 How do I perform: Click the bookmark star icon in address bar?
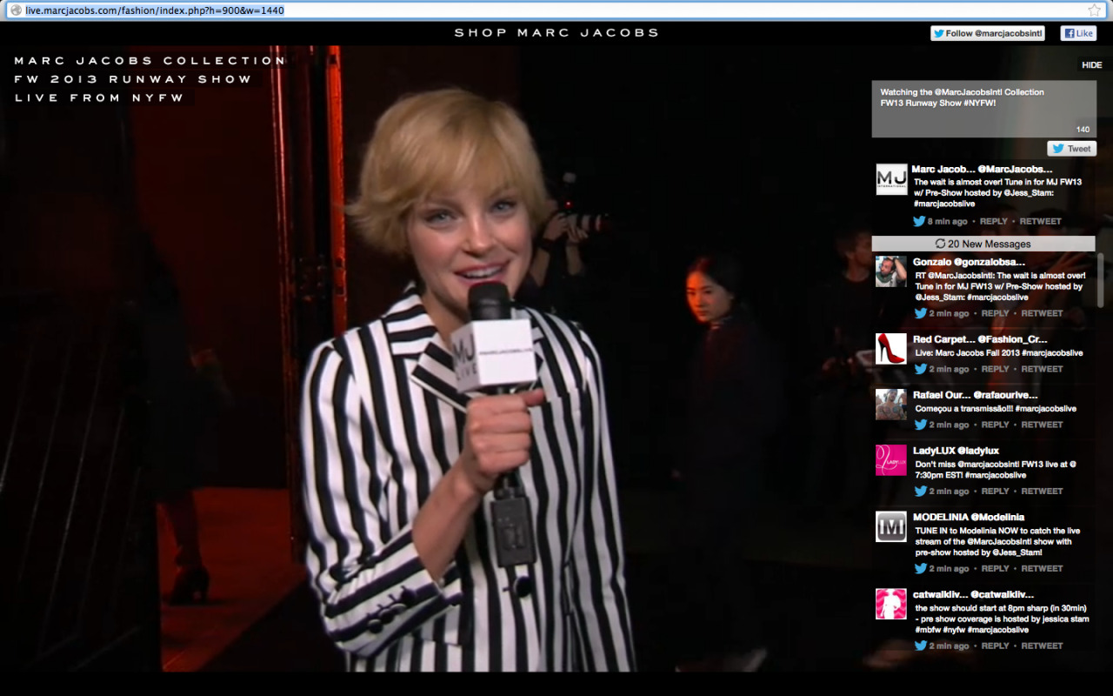click(1094, 10)
